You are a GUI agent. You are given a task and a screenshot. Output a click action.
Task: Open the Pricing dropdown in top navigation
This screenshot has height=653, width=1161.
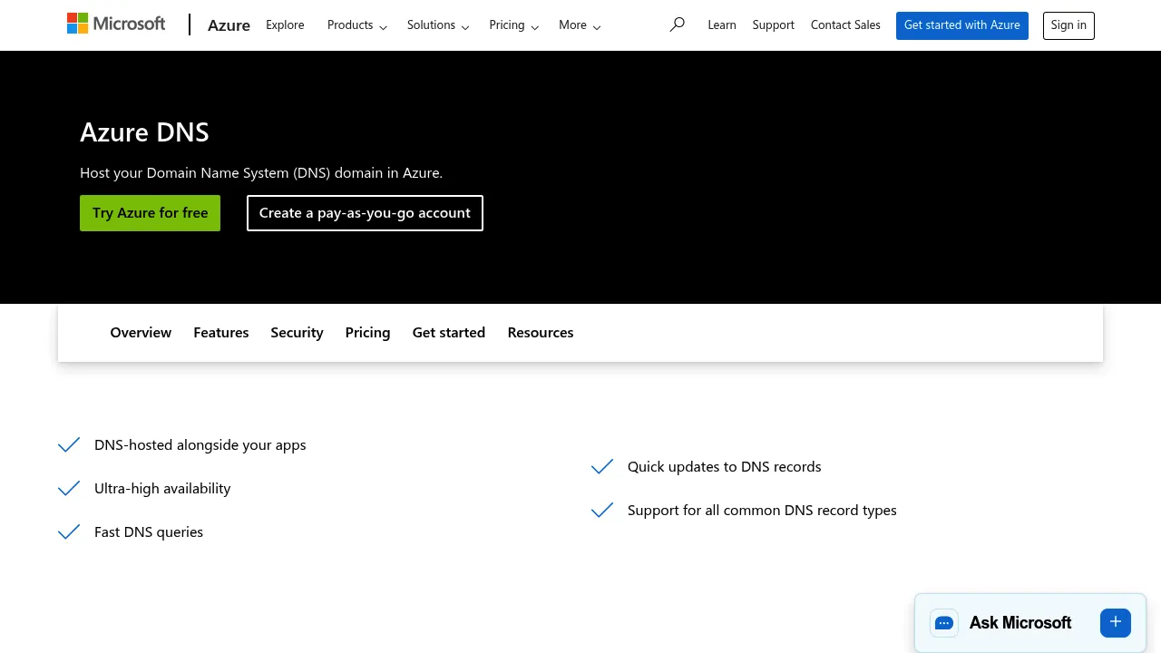pos(514,25)
